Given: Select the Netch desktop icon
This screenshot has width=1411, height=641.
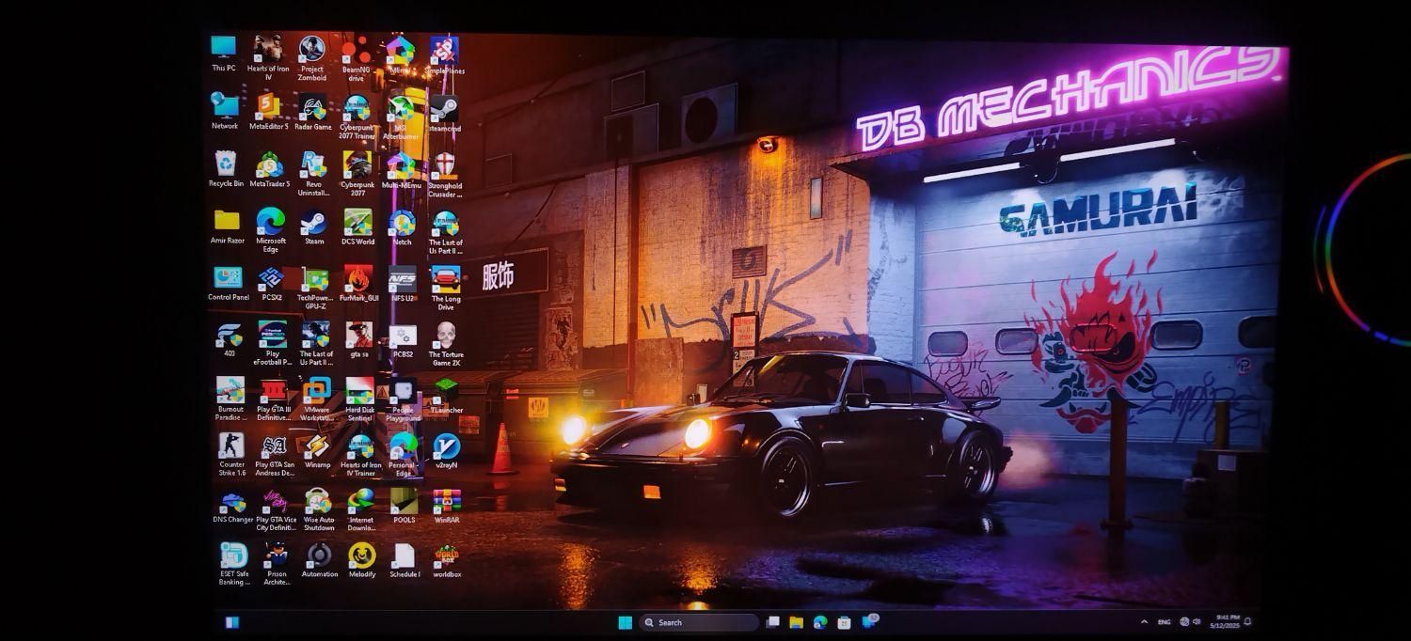Looking at the screenshot, I should (402, 227).
